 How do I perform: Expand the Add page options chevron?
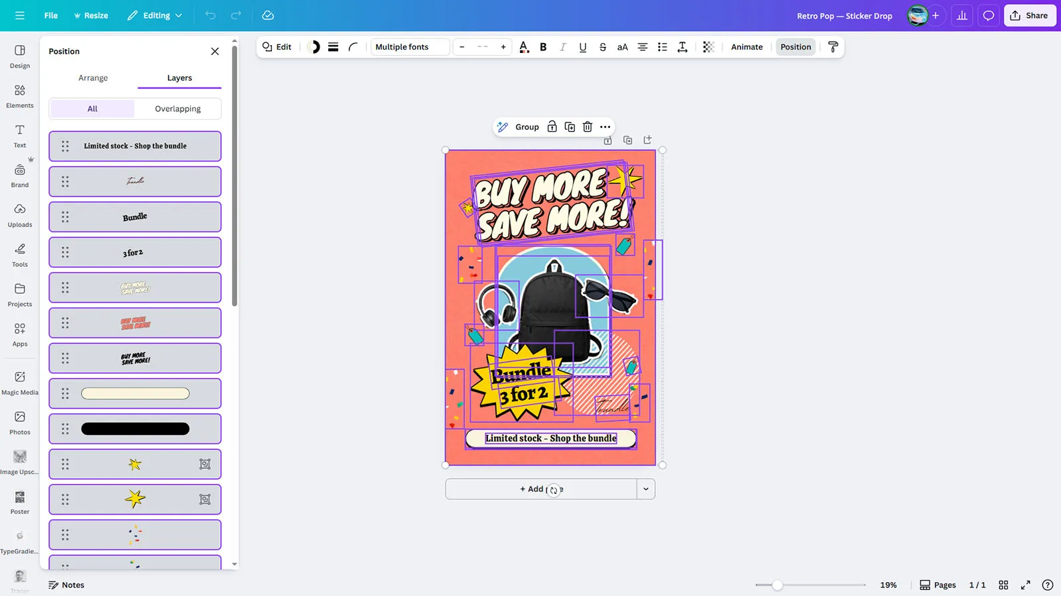tap(646, 489)
